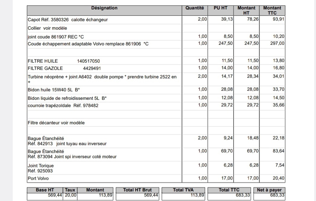Click Montant TTC value 20,40
316x201 pixels.
[279, 178]
